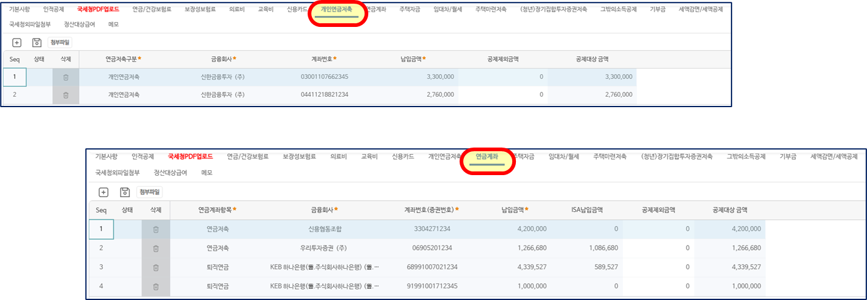The image size is (867, 300).
Task: Open 연금/건강보험료 tab in the 연금계좌 panel
Action: coord(248,157)
